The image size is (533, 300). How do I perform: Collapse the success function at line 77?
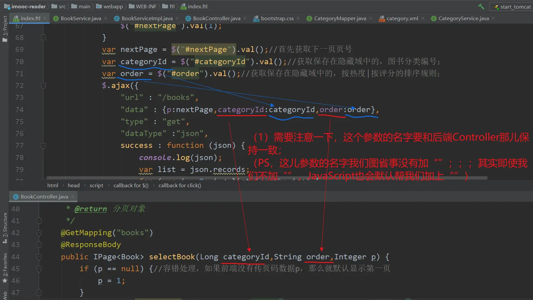tap(43, 146)
